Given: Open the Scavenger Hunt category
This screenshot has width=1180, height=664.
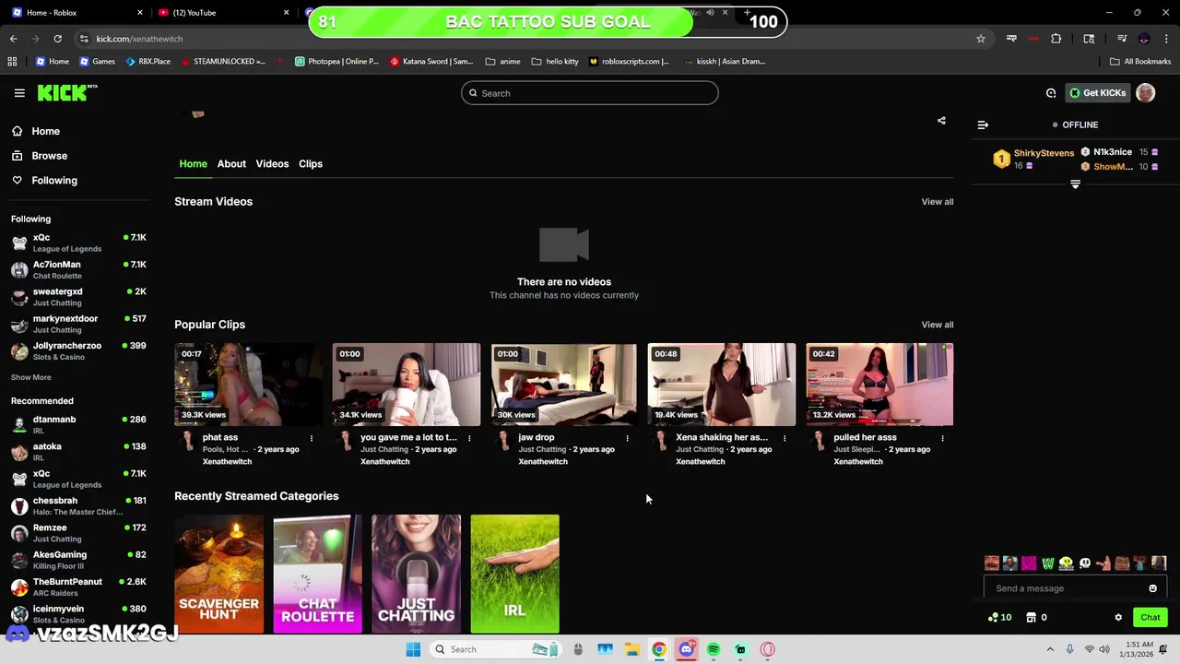Looking at the screenshot, I should click(x=218, y=574).
